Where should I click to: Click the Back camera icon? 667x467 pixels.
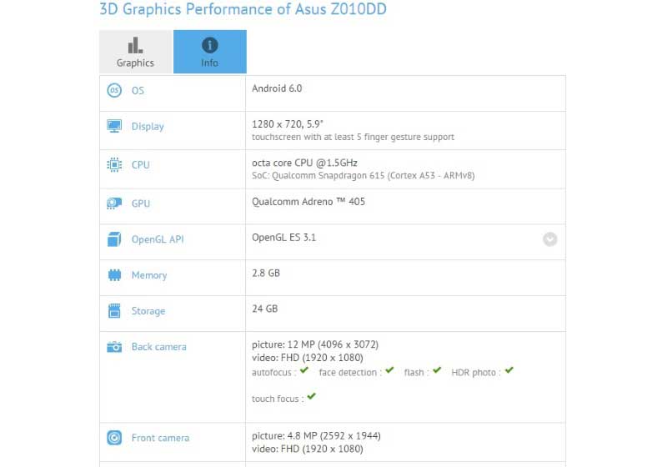click(114, 347)
